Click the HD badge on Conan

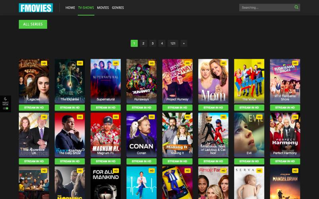[x=152, y=117]
